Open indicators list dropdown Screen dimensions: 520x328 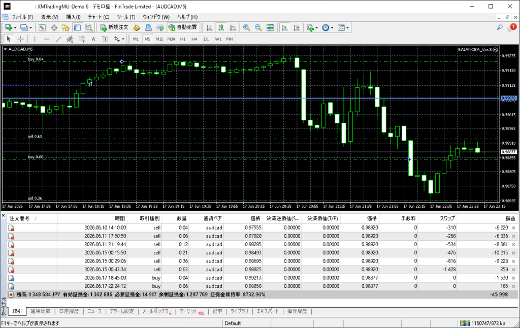point(312,27)
